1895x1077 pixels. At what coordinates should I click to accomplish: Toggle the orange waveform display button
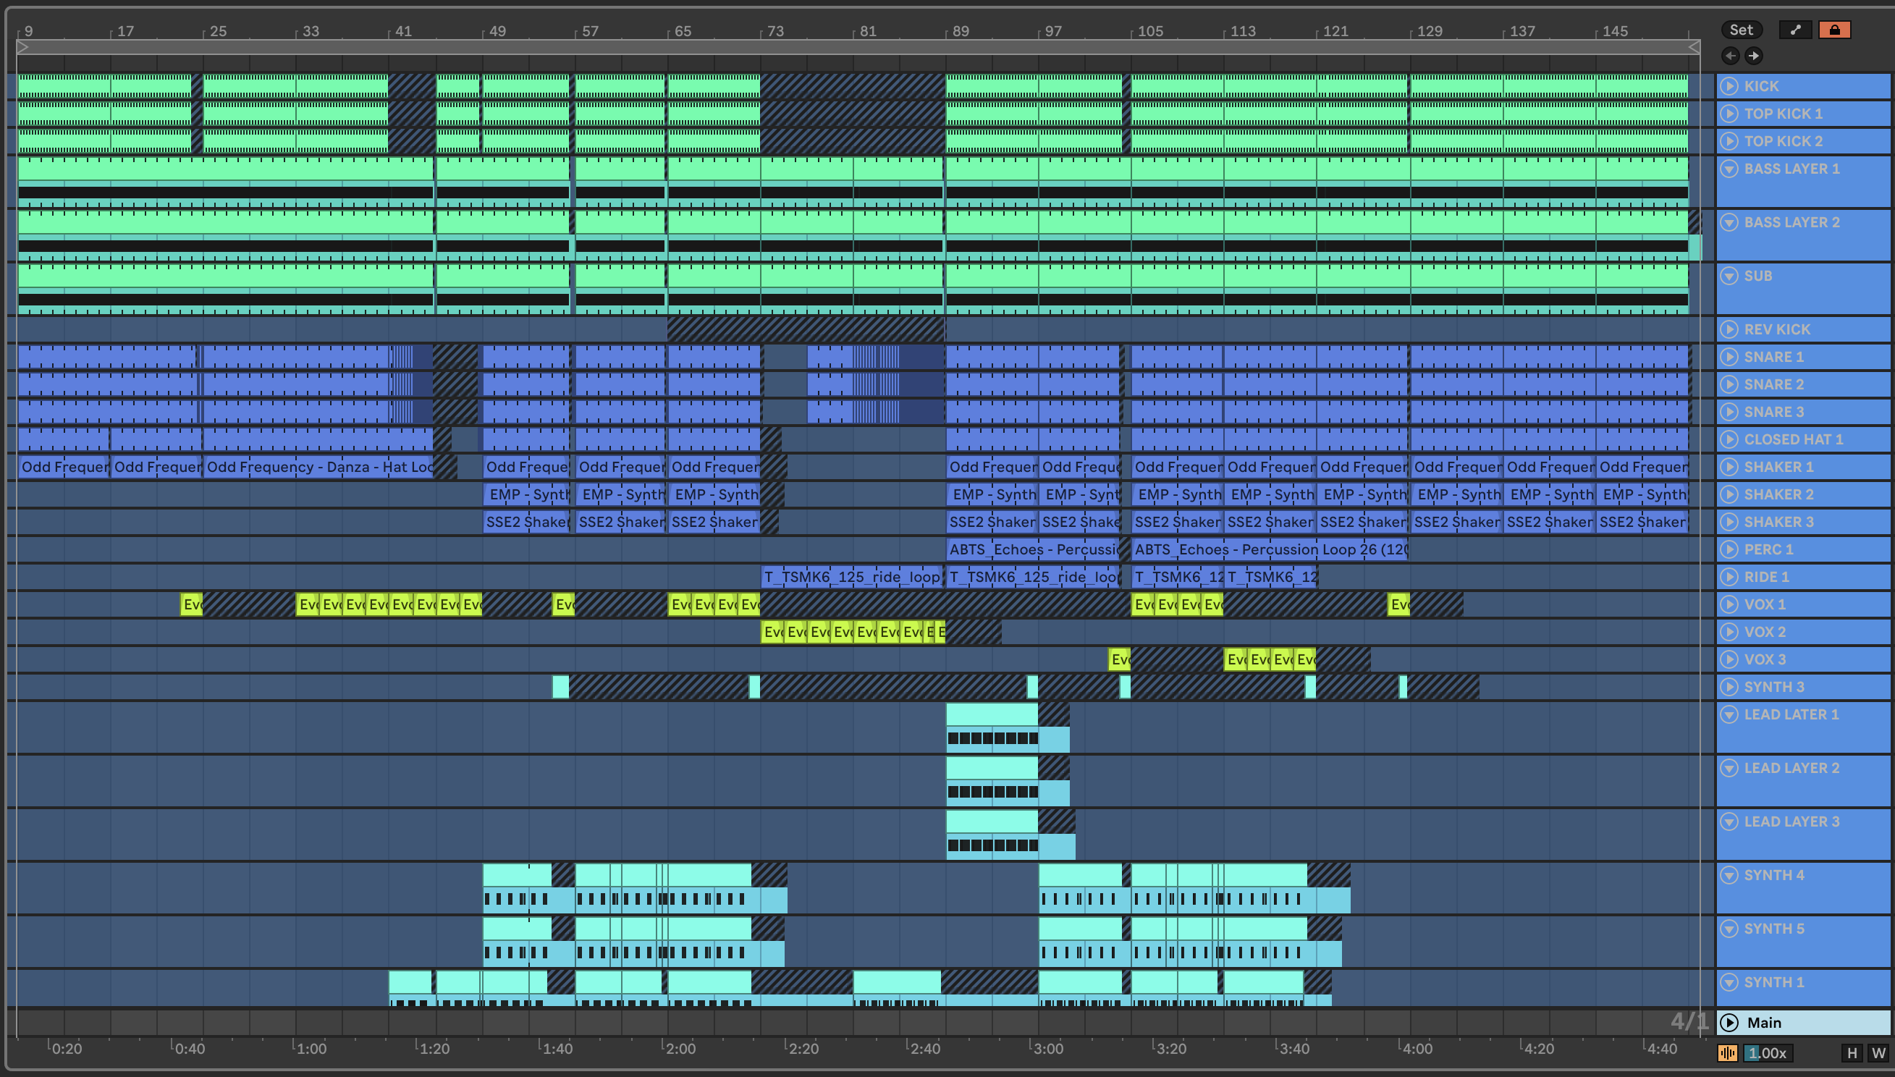(x=1728, y=1052)
